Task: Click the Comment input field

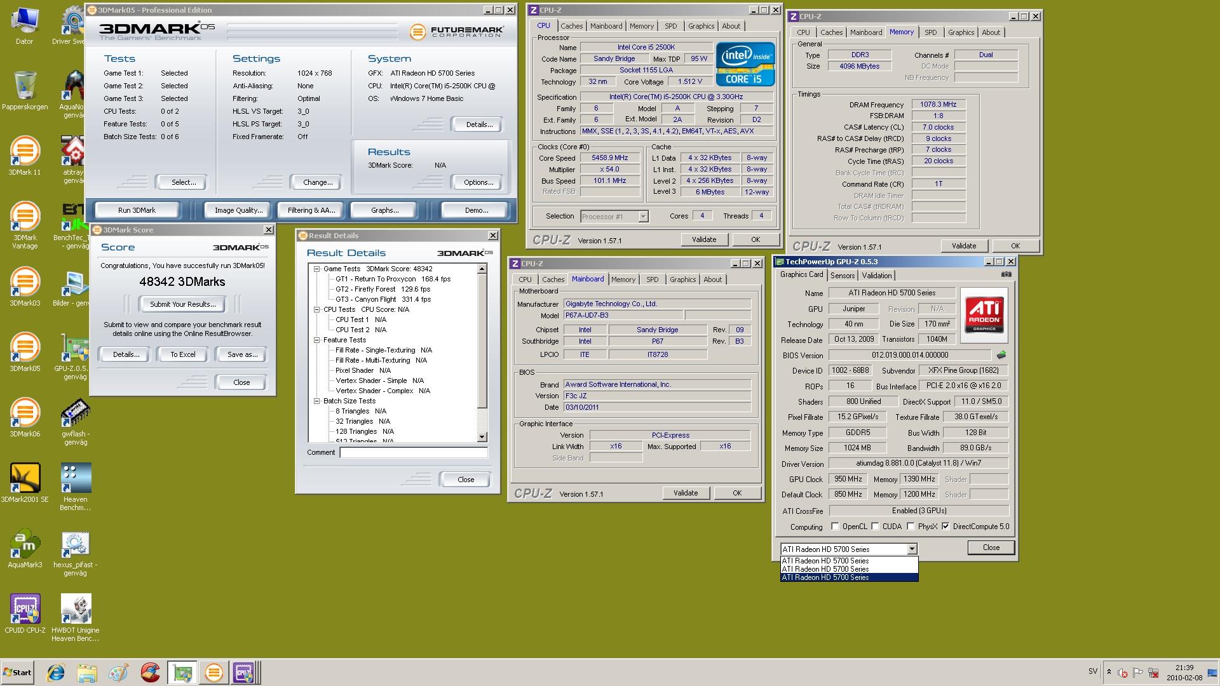Action: (x=414, y=452)
